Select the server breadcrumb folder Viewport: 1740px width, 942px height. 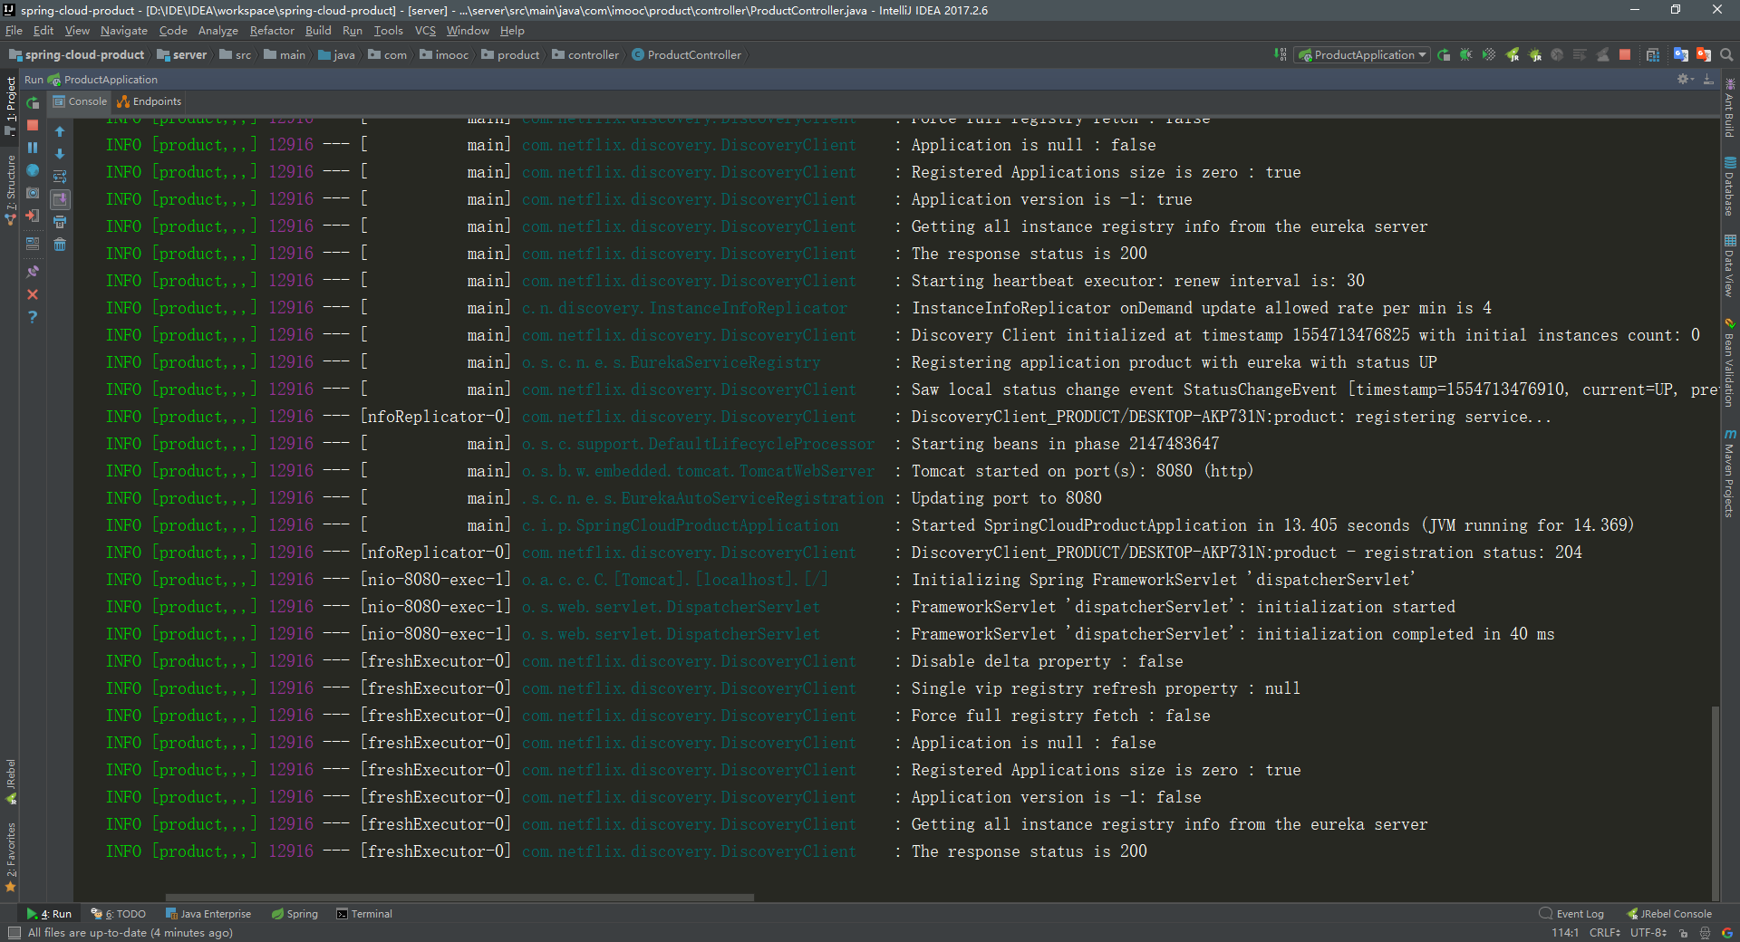182,55
